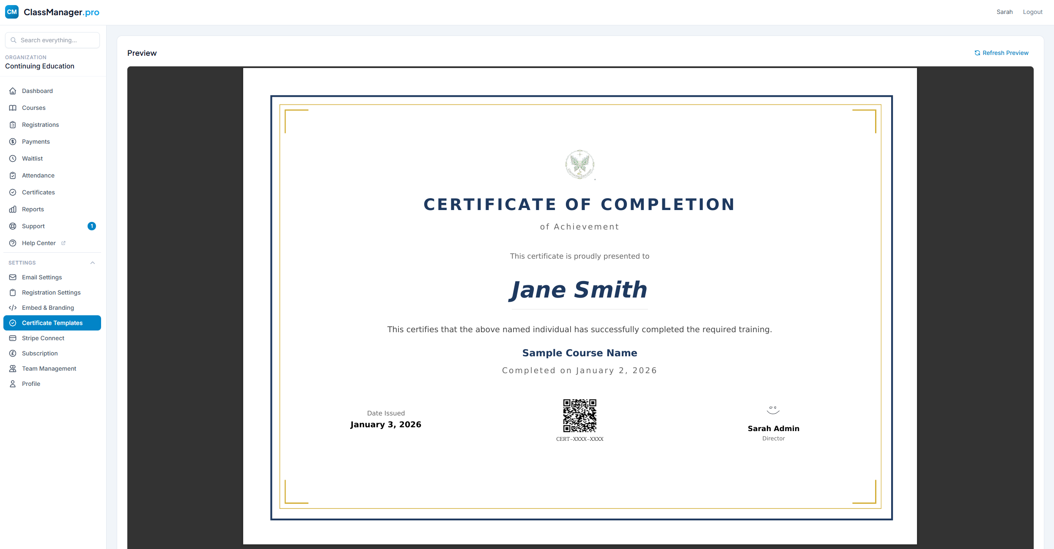The width and height of the screenshot is (1054, 549).
Task: Select the Attendance icon in the sidebar
Action: pyautogui.click(x=13, y=175)
